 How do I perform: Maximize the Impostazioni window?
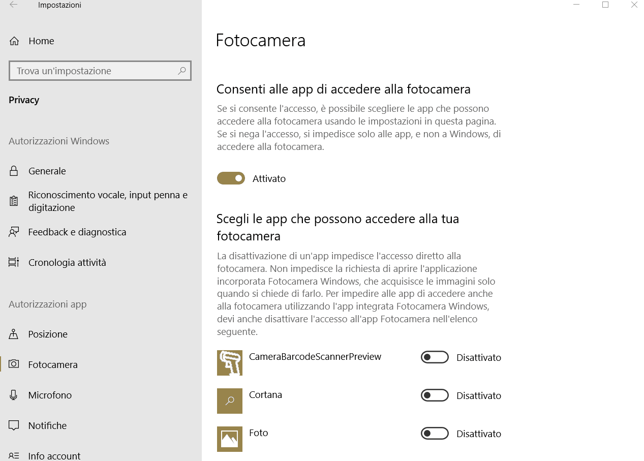click(605, 5)
